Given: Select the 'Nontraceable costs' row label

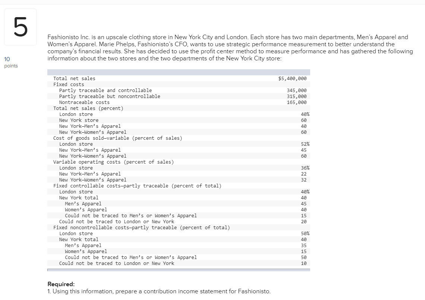Looking at the screenshot, I should click(84, 102).
